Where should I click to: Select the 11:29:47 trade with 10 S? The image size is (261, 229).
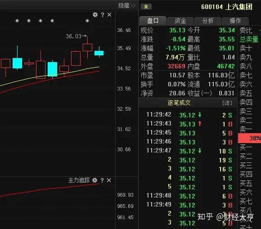pos(188,151)
